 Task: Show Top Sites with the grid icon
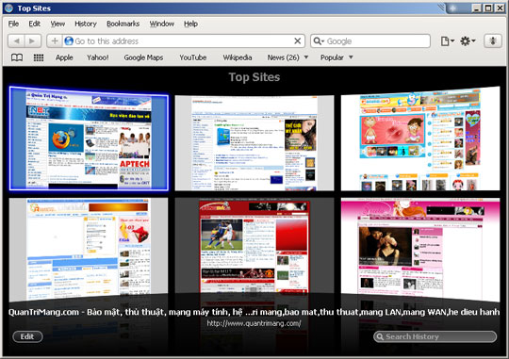tap(39, 57)
